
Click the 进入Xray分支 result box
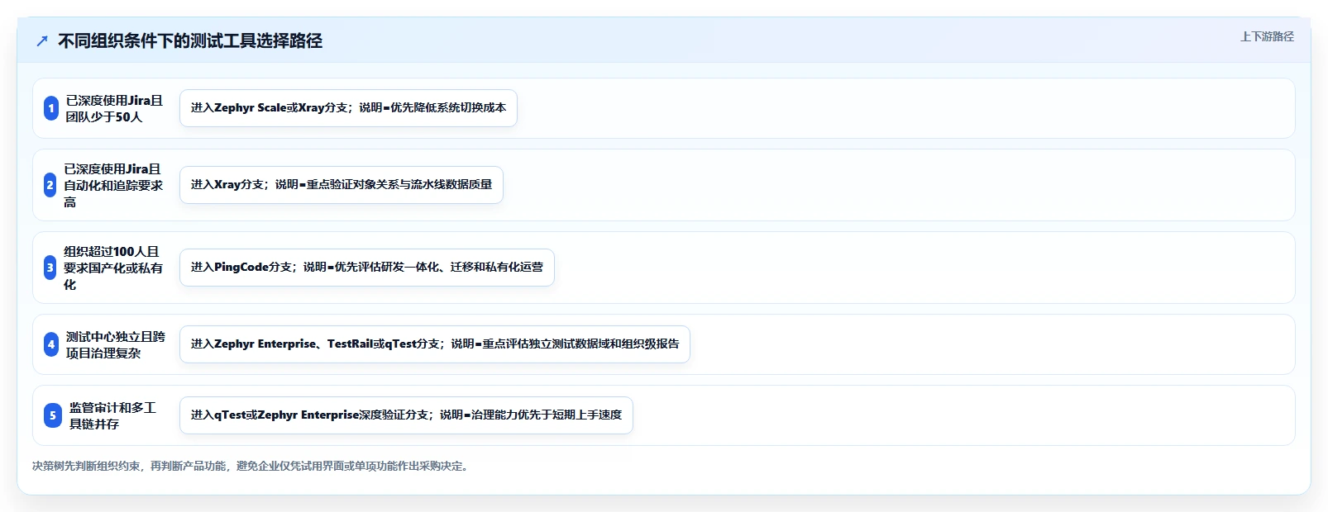coord(342,185)
